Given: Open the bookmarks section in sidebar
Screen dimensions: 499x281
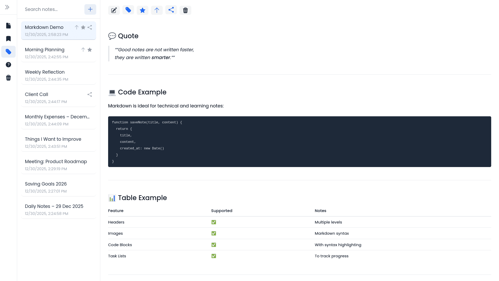Looking at the screenshot, I should (8, 39).
